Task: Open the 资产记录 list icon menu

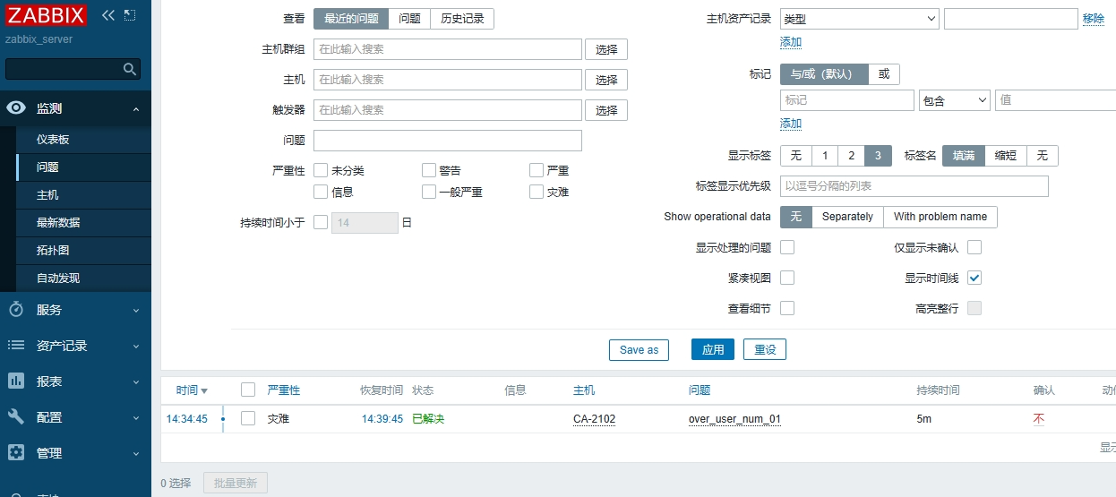Action: (16, 346)
